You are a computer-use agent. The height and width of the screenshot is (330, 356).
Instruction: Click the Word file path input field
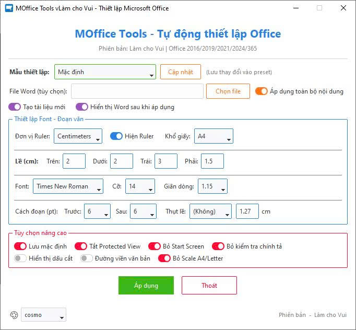137,91
